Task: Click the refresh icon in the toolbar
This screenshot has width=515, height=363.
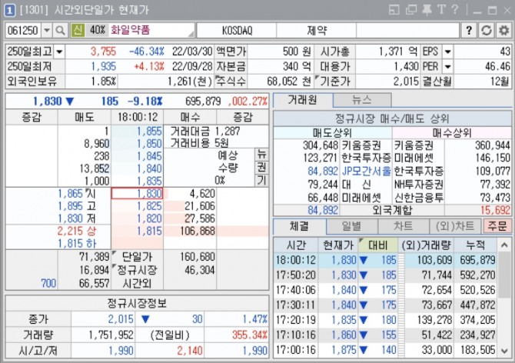Action: tap(486, 30)
